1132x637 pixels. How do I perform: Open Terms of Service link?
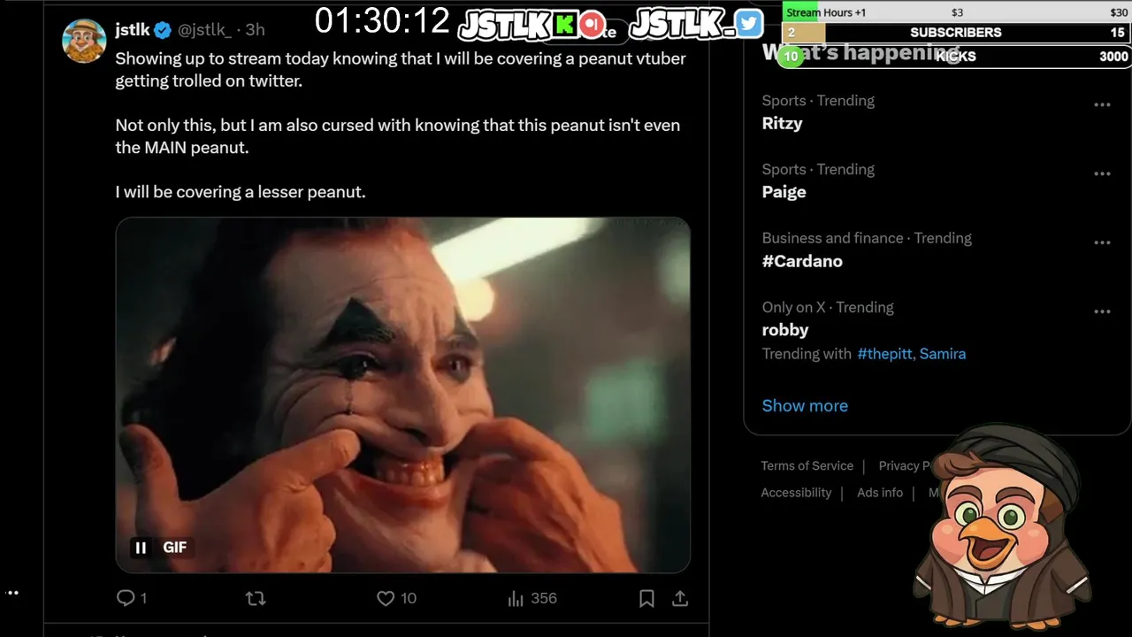807,465
